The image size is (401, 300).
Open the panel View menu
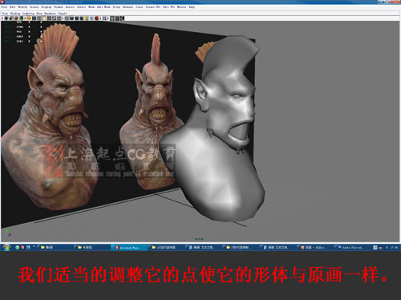(x=5, y=14)
